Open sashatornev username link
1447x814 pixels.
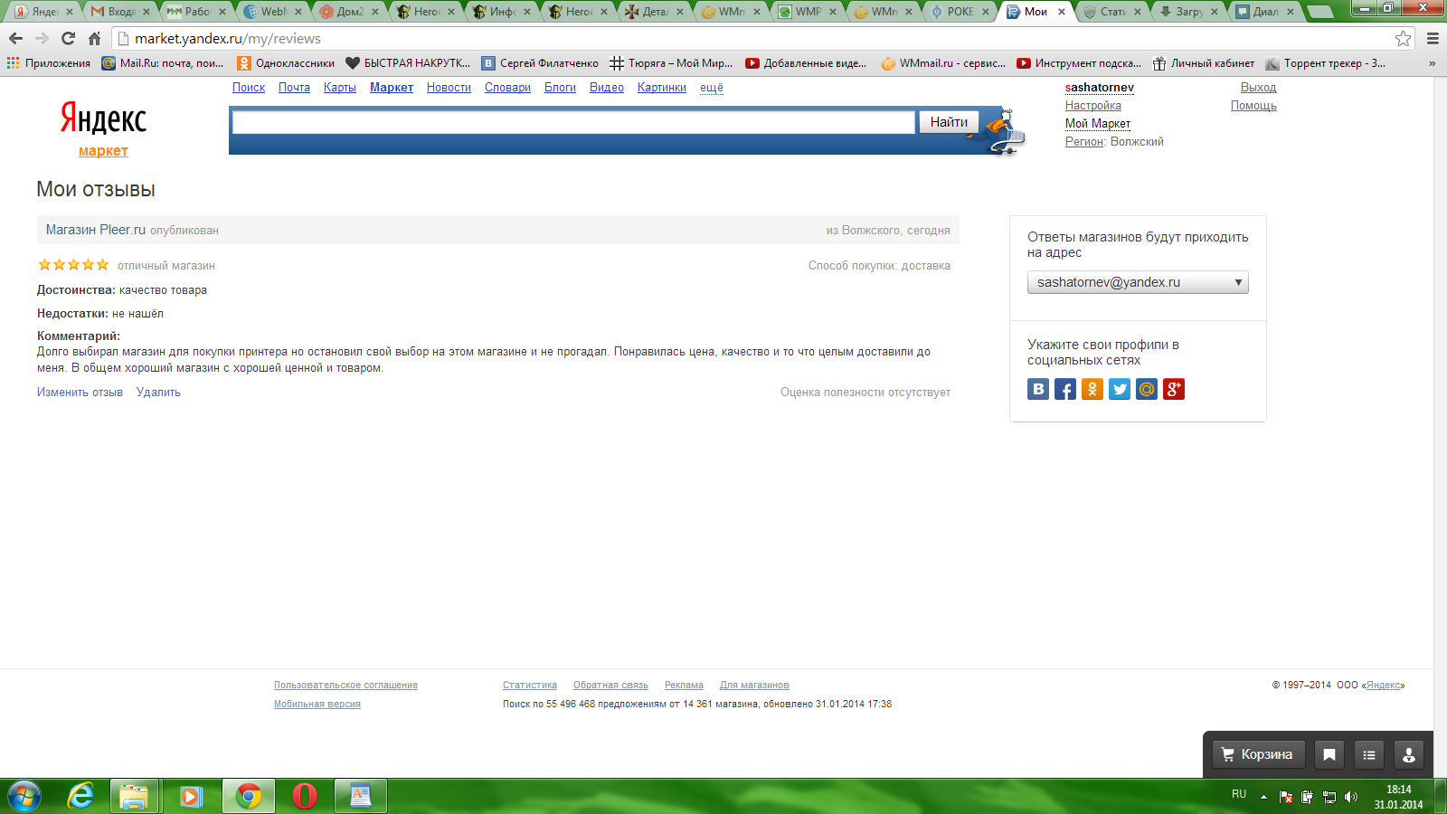click(1100, 88)
